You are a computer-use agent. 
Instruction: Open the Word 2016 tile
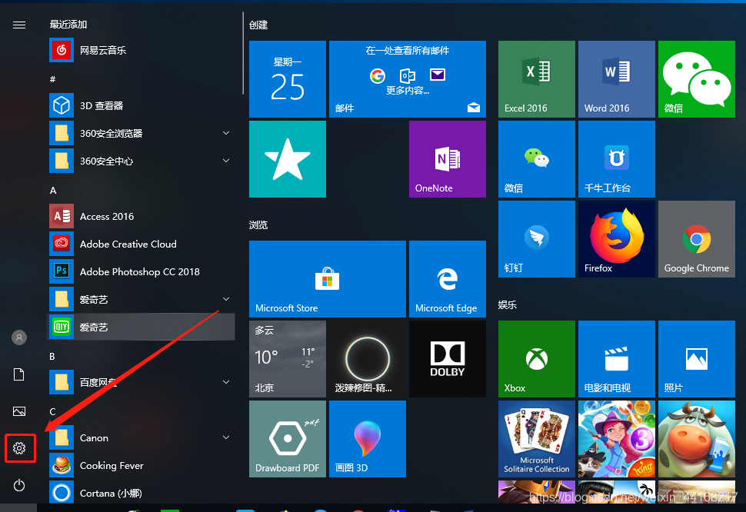[617, 79]
